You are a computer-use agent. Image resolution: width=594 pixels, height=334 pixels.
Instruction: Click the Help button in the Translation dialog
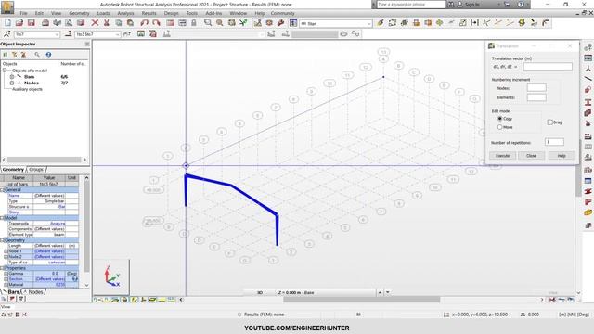coord(562,156)
